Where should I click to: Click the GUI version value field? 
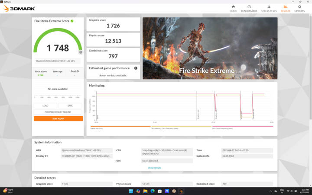click(x=167, y=161)
